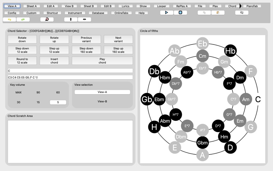This screenshot has width=273, height=171.
Task: Click the Rotate up button
Action: pos(54,39)
